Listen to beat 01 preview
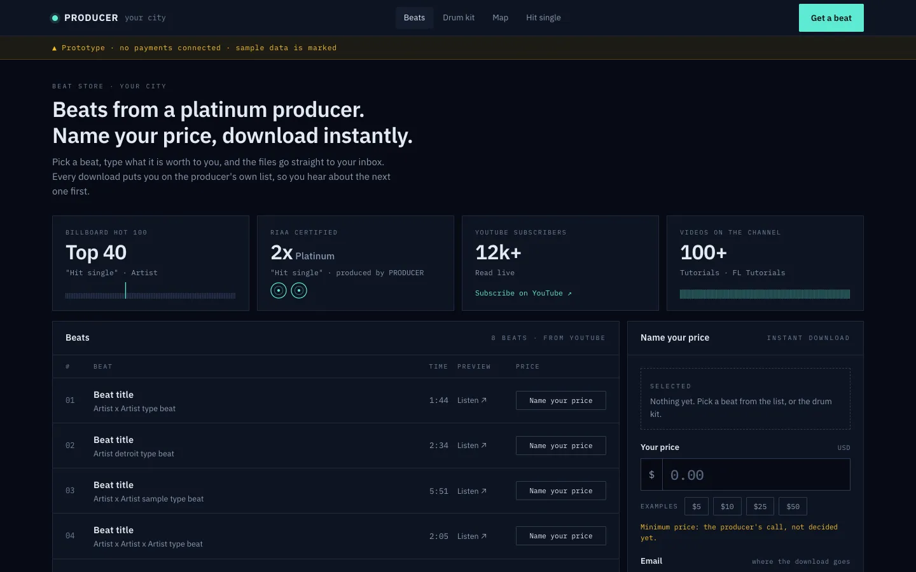Viewport: 916px width, 572px height. pos(472,400)
